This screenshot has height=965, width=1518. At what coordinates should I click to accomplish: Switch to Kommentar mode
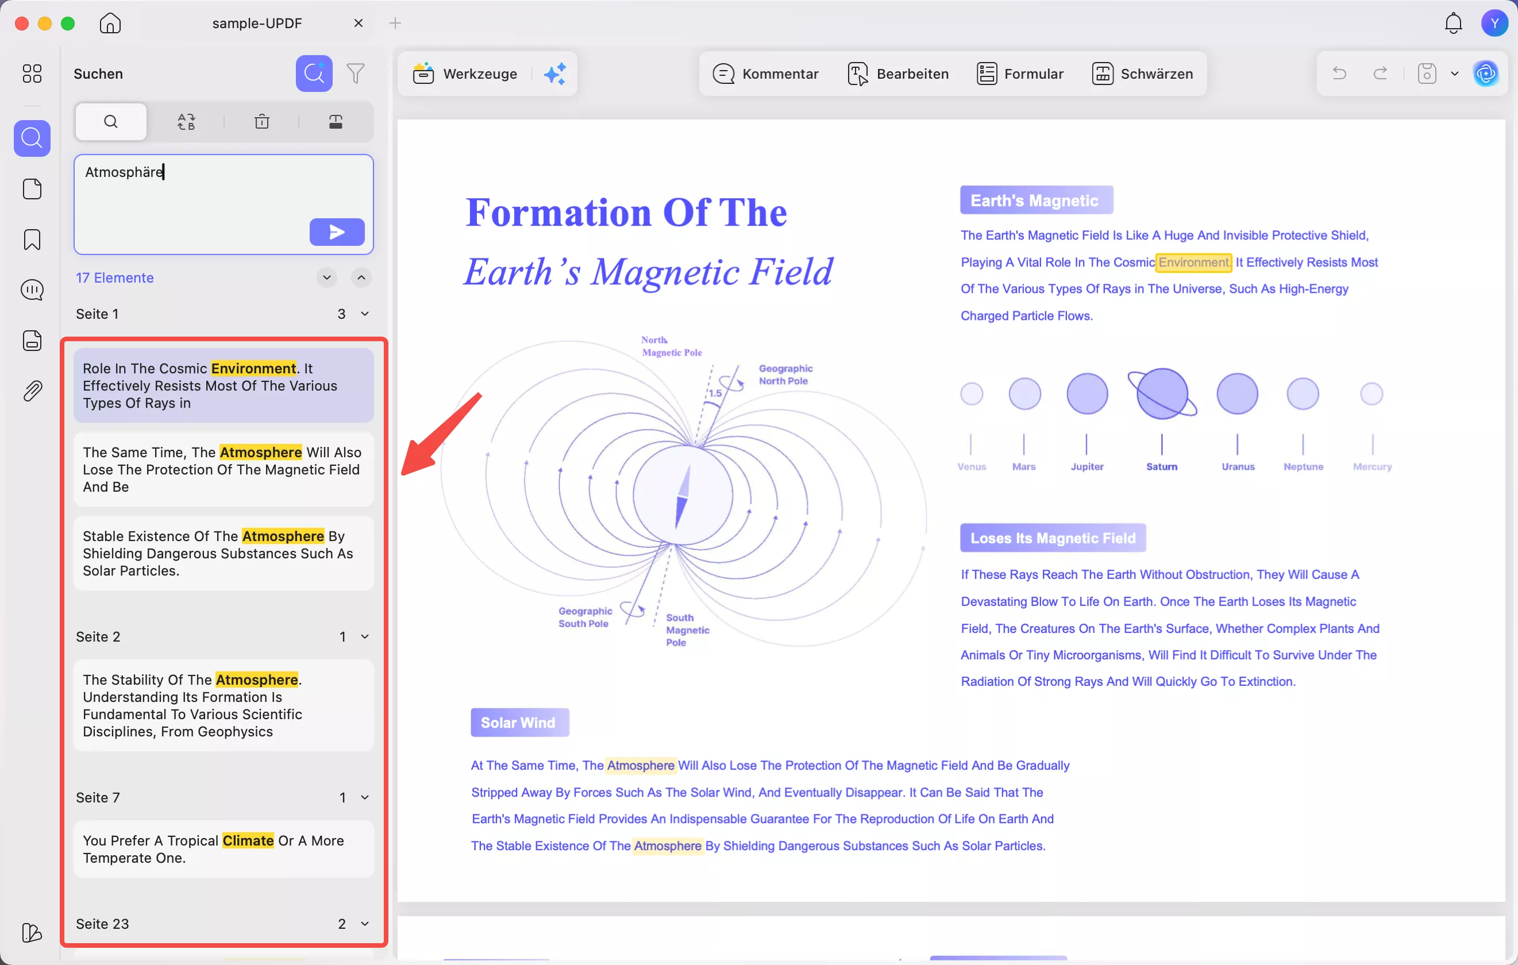coord(765,74)
